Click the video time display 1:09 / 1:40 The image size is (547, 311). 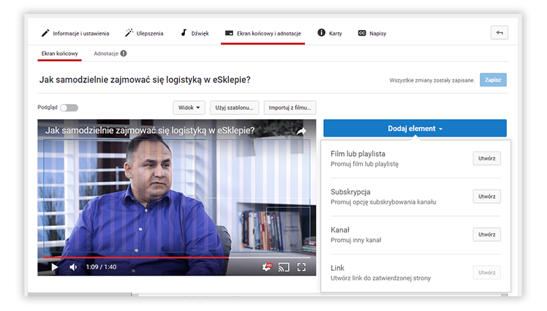(x=101, y=267)
